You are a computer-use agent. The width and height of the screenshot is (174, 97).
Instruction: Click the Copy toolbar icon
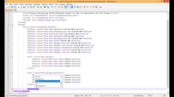[31, 7]
